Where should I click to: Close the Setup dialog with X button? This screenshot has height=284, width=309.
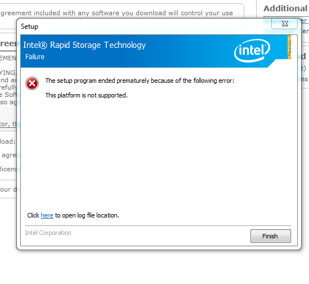285,24
